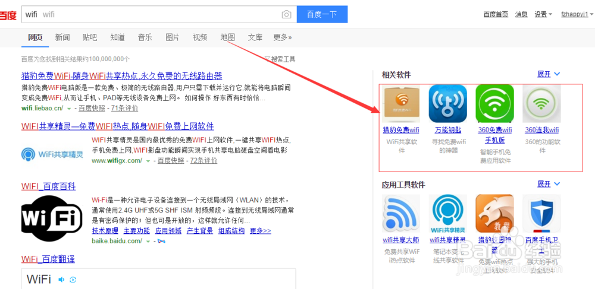Viewport: 595px width, 289px height.
Task: Switch to the 地图 tab
Action: point(228,37)
